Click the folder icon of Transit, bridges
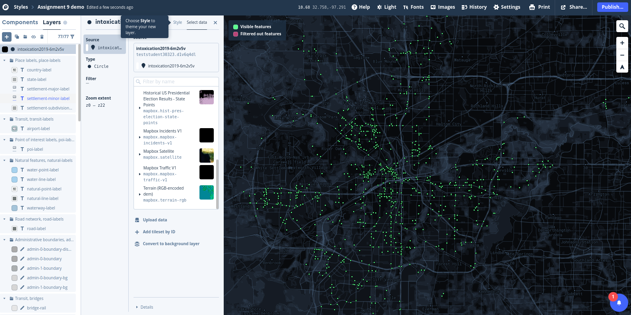 [12, 299]
